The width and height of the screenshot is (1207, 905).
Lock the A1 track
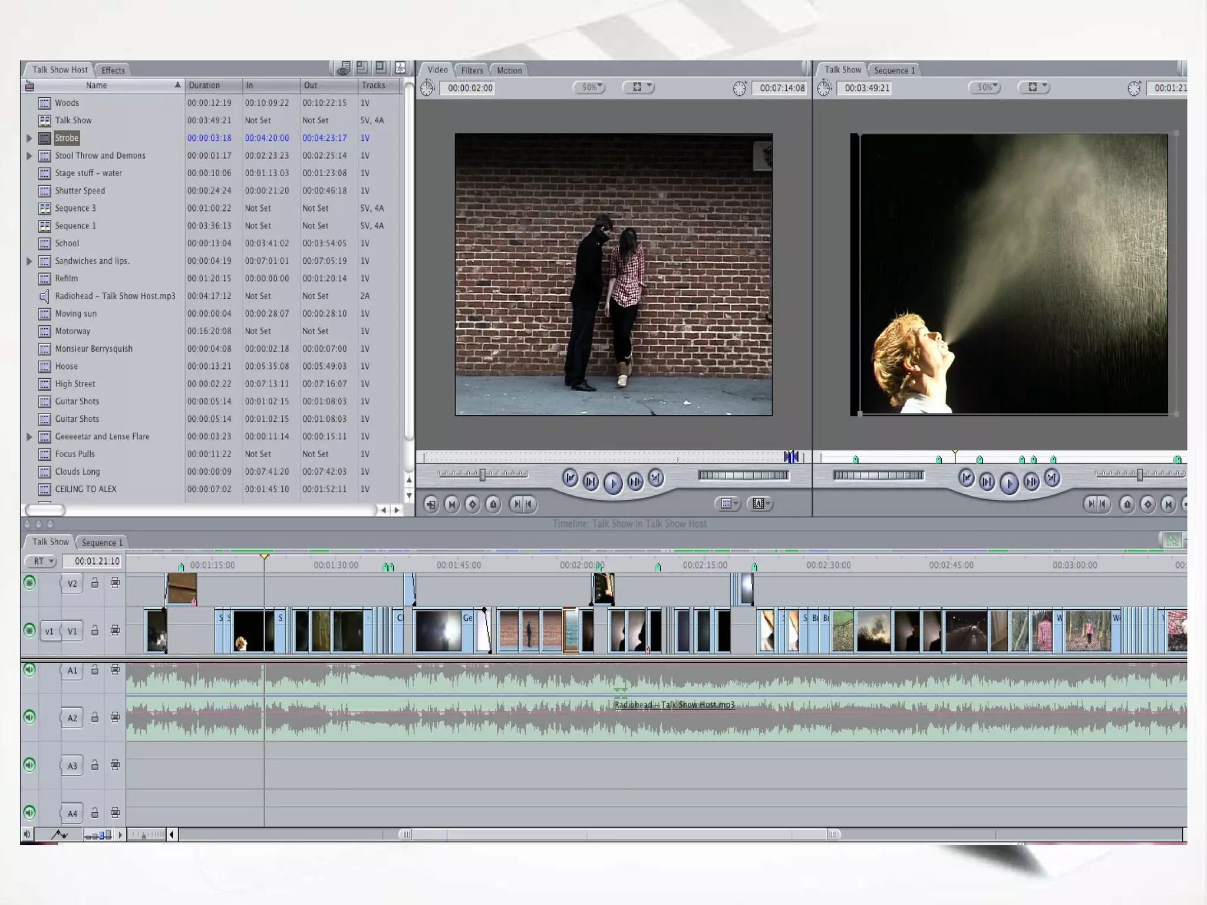point(94,670)
